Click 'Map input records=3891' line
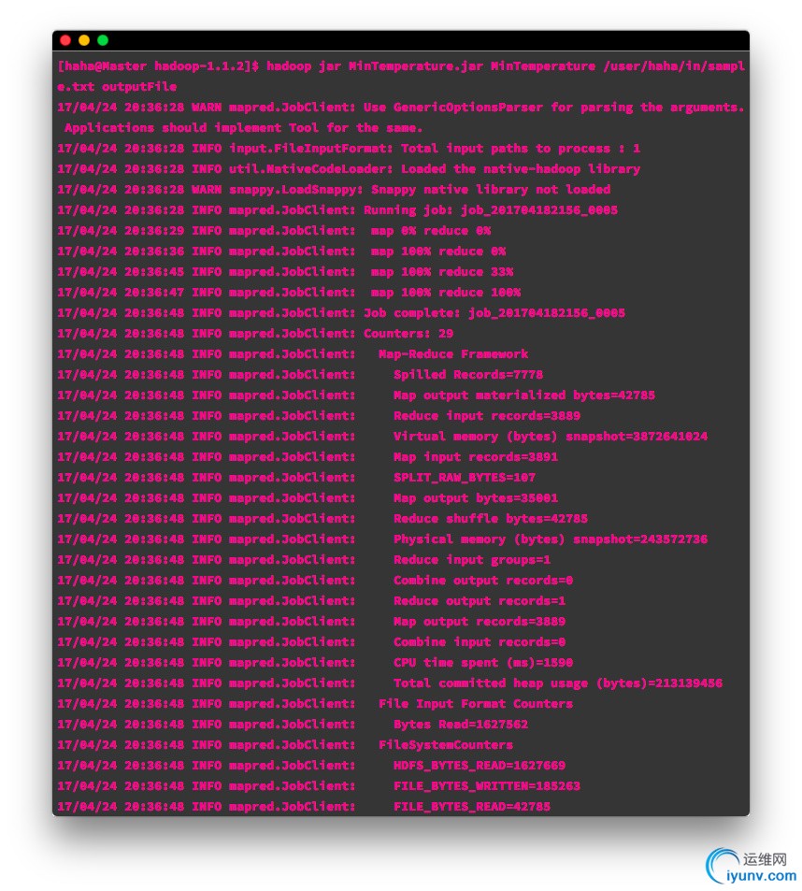The width and height of the screenshot is (802, 891). [308, 457]
